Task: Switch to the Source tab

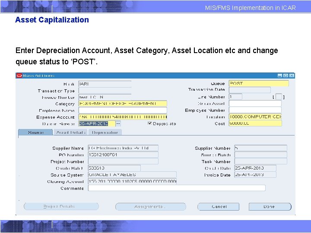Action: point(35,132)
